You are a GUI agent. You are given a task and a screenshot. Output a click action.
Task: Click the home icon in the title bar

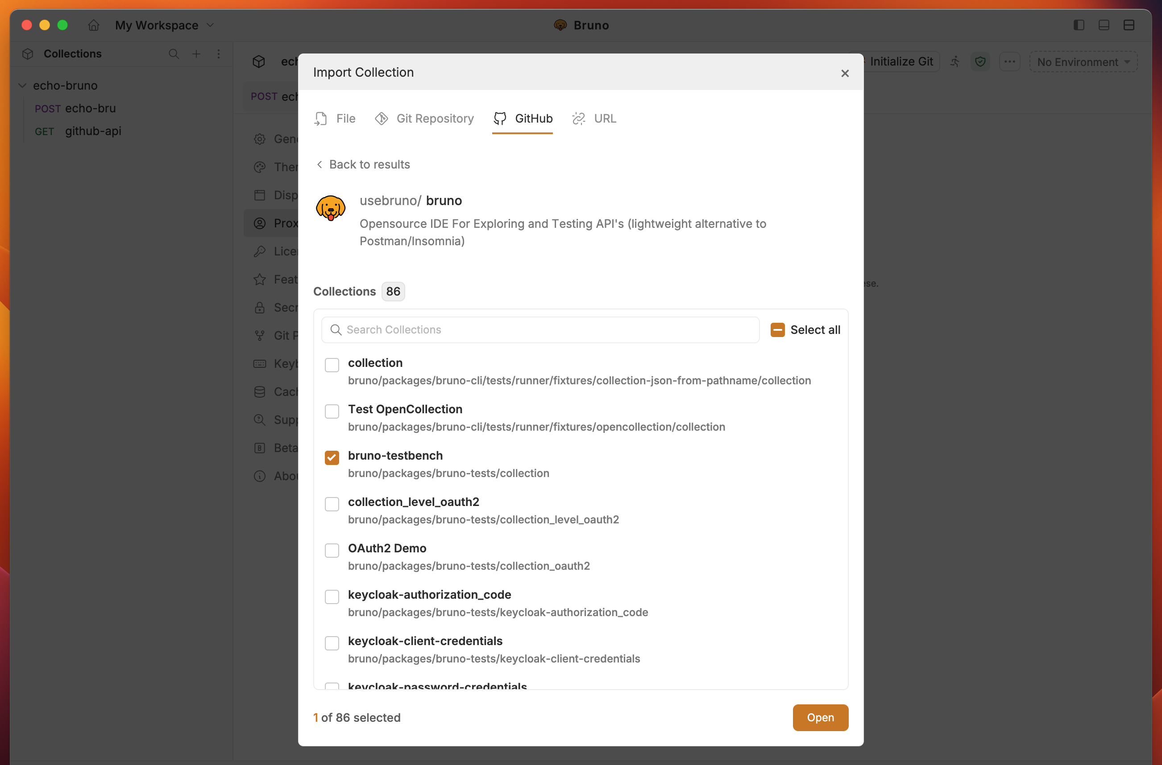[x=94, y=25]
